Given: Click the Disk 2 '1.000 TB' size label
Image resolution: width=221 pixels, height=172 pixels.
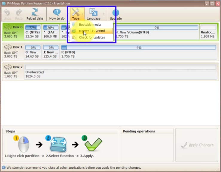Looking at the screenshot, I should coord(11,76).
